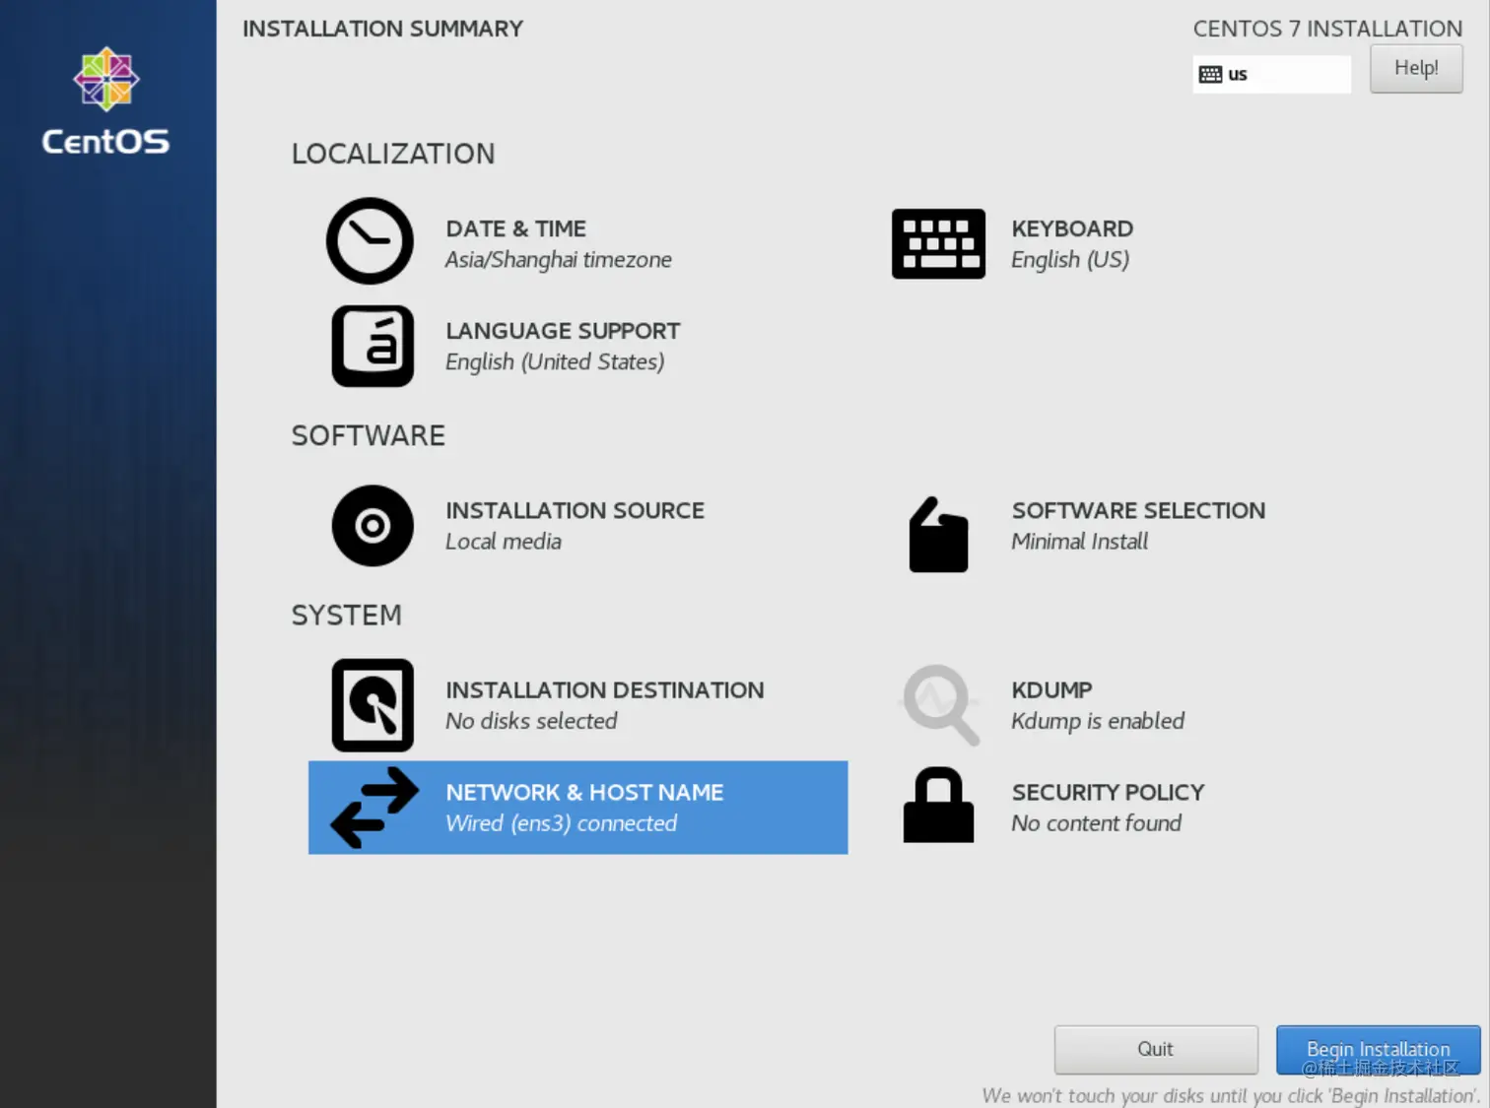Click the LOCALIZATION section heading
1490x1108 pixels.
(x=393, y=154)
